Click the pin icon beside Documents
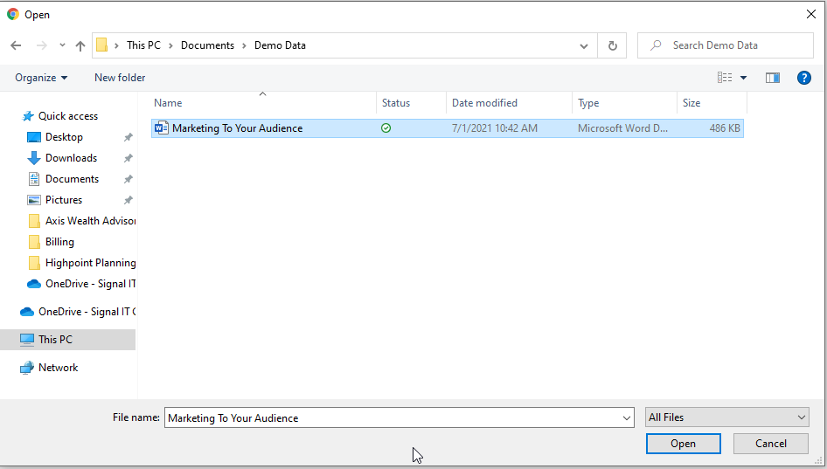Screen dimensions: 827x469 click(x=129, y=179)
